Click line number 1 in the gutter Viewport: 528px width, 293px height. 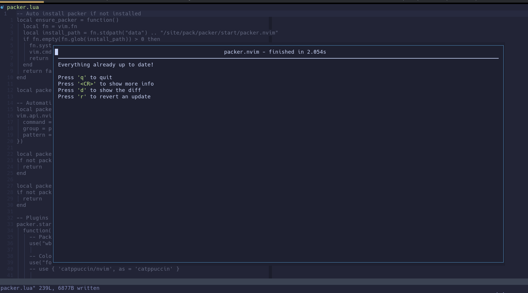pos(5,13)
